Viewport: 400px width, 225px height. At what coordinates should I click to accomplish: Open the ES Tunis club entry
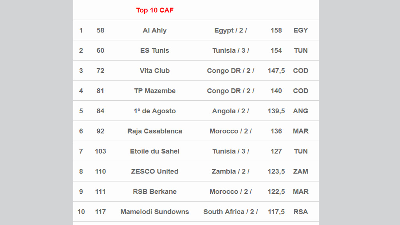155,50
